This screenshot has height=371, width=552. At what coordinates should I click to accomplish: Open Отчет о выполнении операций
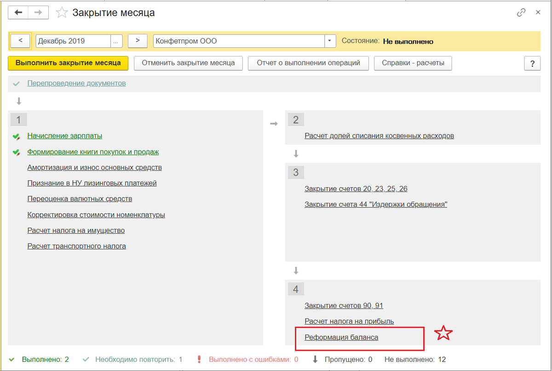tap(308, 63)
